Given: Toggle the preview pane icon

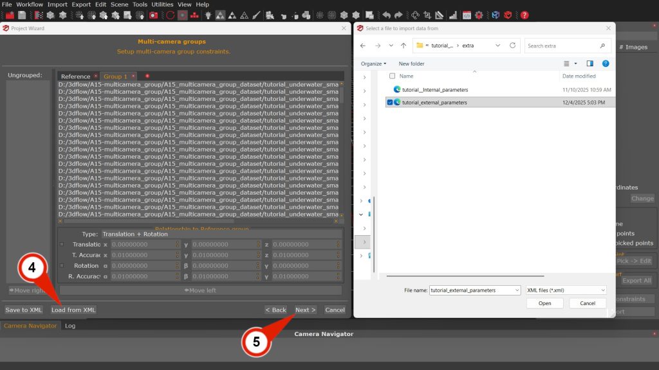Looking at the screenshot, I should tap(589, 64).
